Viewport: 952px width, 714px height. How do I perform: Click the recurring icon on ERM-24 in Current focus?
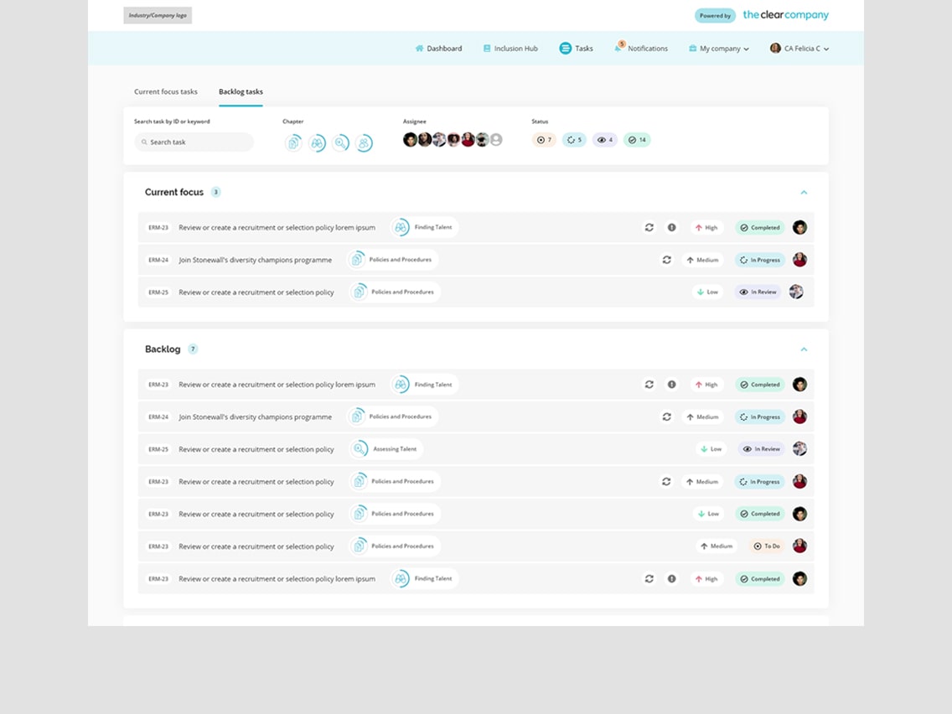click(666, 260)
